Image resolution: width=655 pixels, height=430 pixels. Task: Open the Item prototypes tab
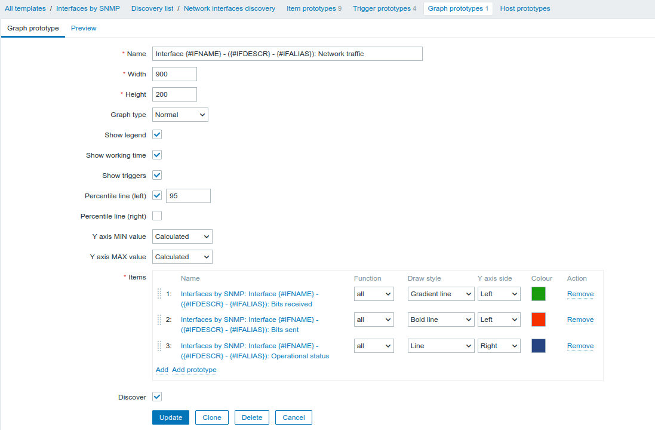314,8
